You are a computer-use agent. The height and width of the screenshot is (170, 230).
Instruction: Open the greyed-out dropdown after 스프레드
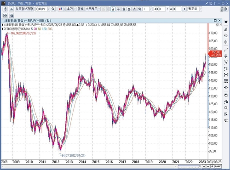107,9
